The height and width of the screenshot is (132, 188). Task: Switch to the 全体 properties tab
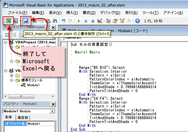pyautogui.click(x=8, y=117)
